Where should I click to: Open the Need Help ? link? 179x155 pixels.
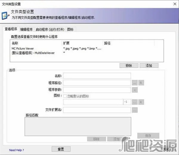16,150
